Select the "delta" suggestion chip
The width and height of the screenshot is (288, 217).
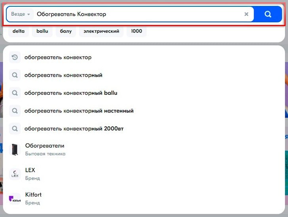pyautogui.click(x=19, y=31)
